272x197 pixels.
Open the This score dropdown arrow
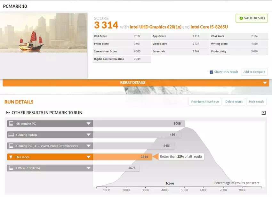pyautogui.click(x=88, y=157)
